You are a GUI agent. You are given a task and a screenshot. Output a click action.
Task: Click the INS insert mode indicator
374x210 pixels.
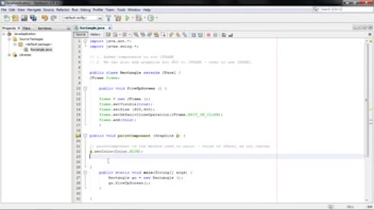point(370,206)
